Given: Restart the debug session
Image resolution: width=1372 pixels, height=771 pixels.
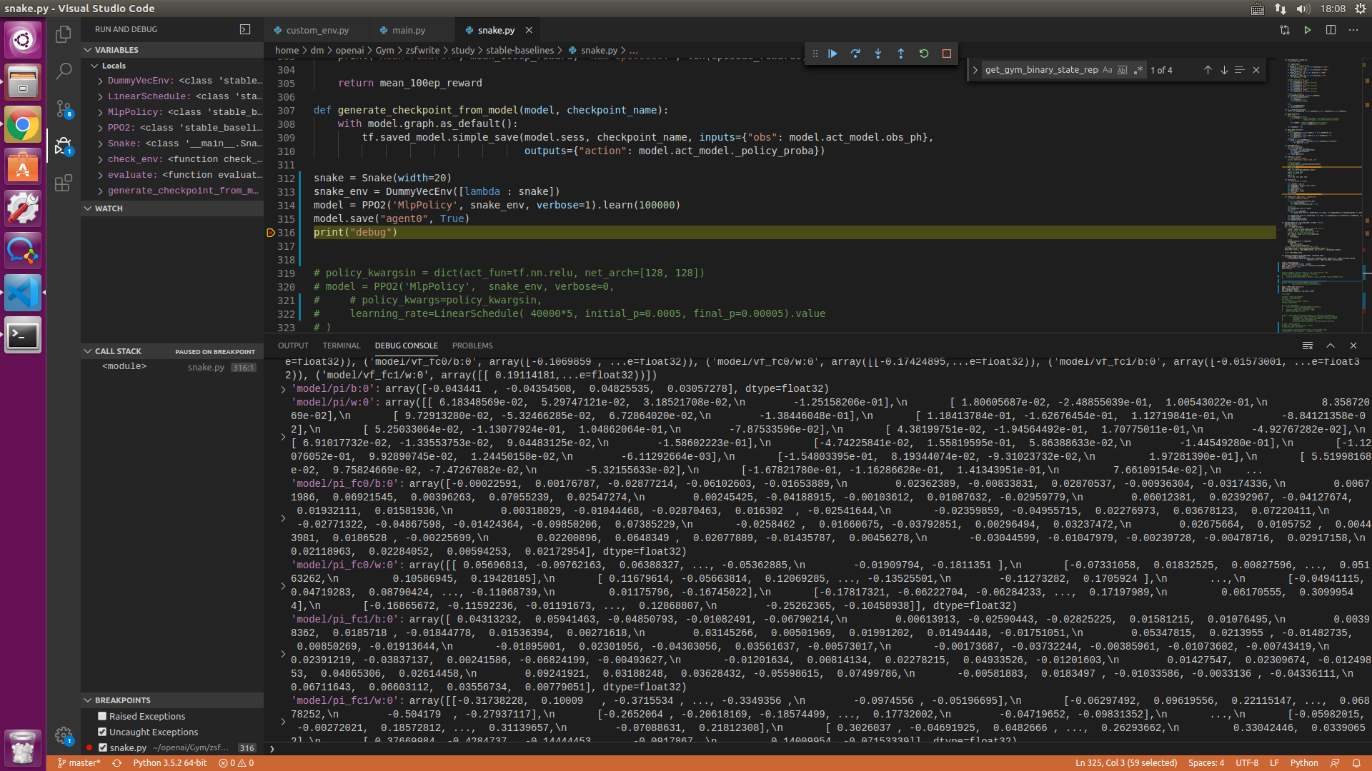Looking at the screenshot, I should 924,54.
